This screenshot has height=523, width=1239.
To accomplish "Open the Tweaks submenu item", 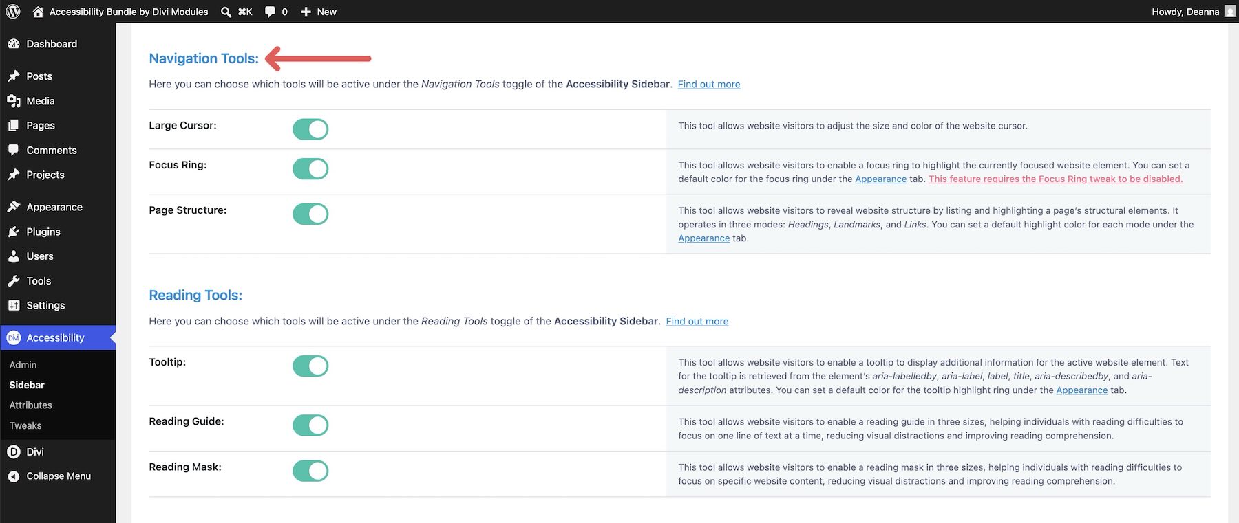I will coord(25,425).
